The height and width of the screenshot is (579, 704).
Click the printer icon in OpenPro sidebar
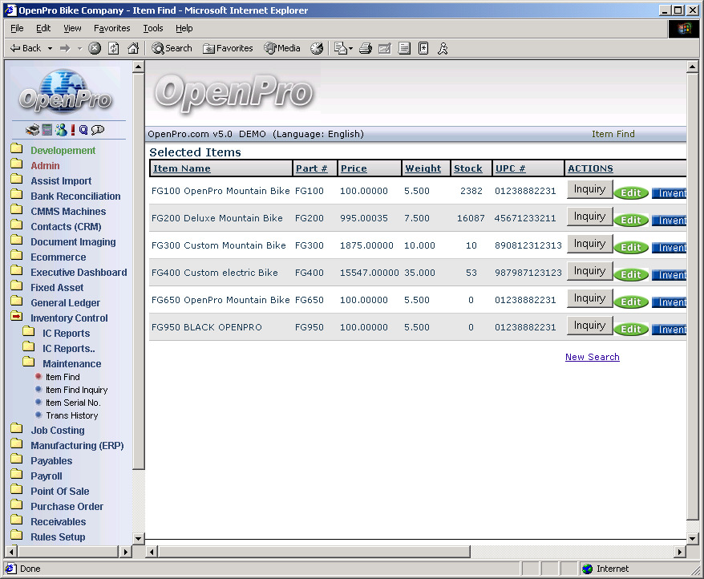click(32, 130)
